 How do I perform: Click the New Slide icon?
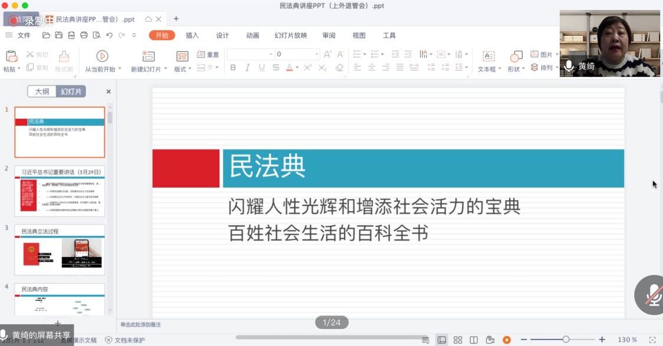pos(149,56)
